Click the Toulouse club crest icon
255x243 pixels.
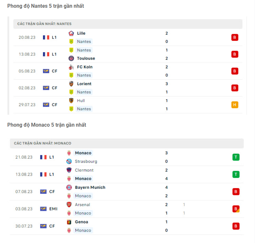(x=71, y=58)
